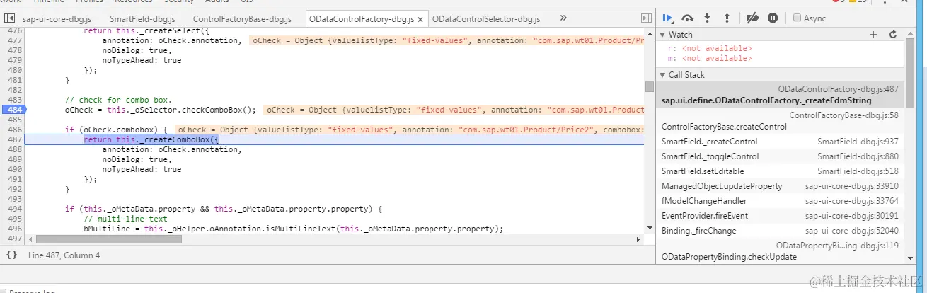
Task: Switch to the SmartField-dbg.js tab
Action: (142, 18)
